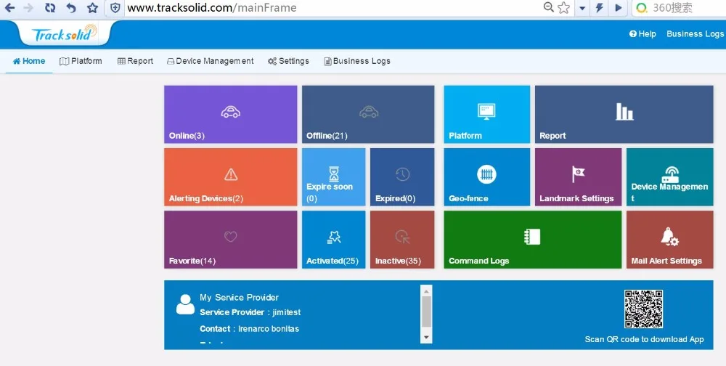Click the bar chart icon on Report tile
Screen dimensions: 726x366
(x=624, y=112)
